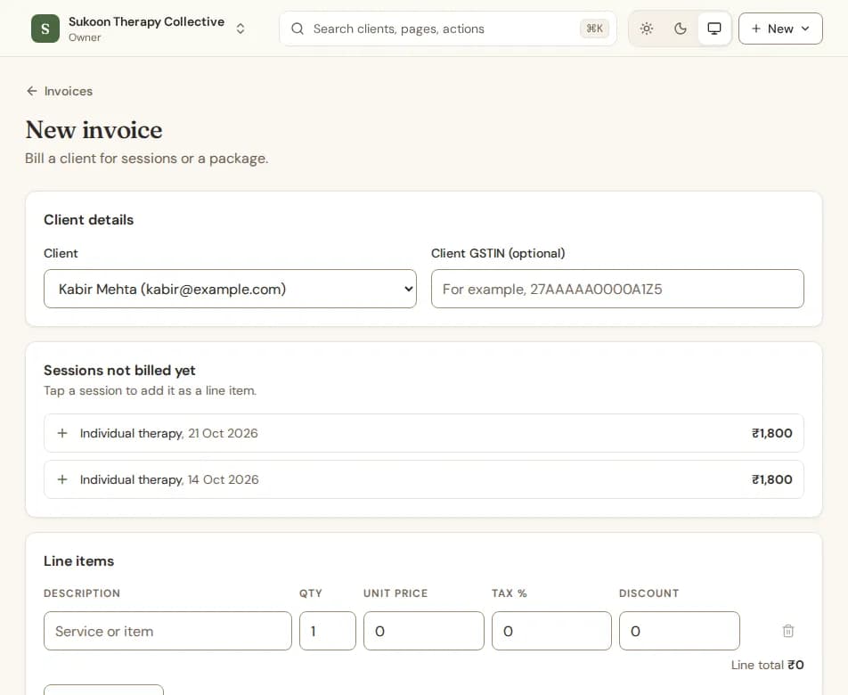This screenshot has width=848, height=695.
Task: Click the Discount field
Action: point(680,631)
